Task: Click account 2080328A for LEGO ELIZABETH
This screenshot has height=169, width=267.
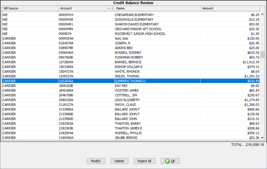Action: click(67, 100)
